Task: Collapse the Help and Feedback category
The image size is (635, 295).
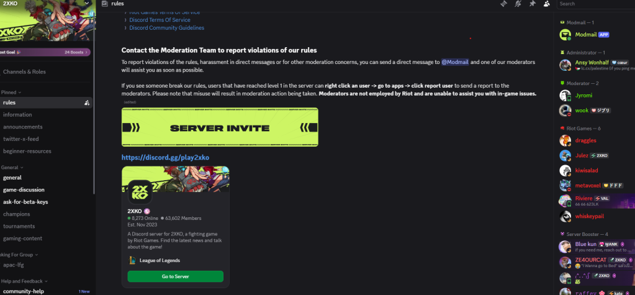Action: pyautogui.click(x=24, y=281)
